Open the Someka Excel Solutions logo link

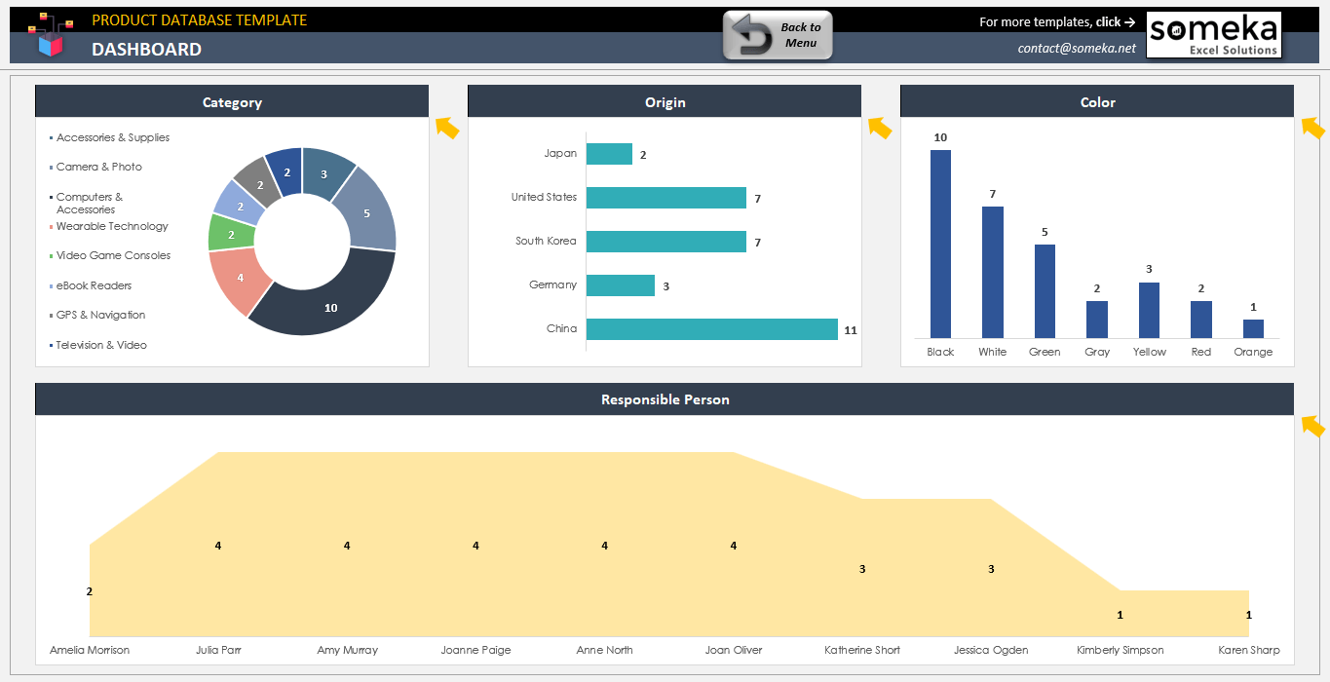(1213, 35)
